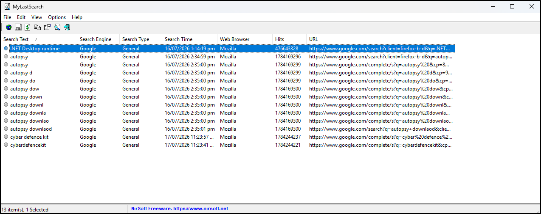Click the search time 16/07/2026 1:14:19 pm

[x=190, y=49]
